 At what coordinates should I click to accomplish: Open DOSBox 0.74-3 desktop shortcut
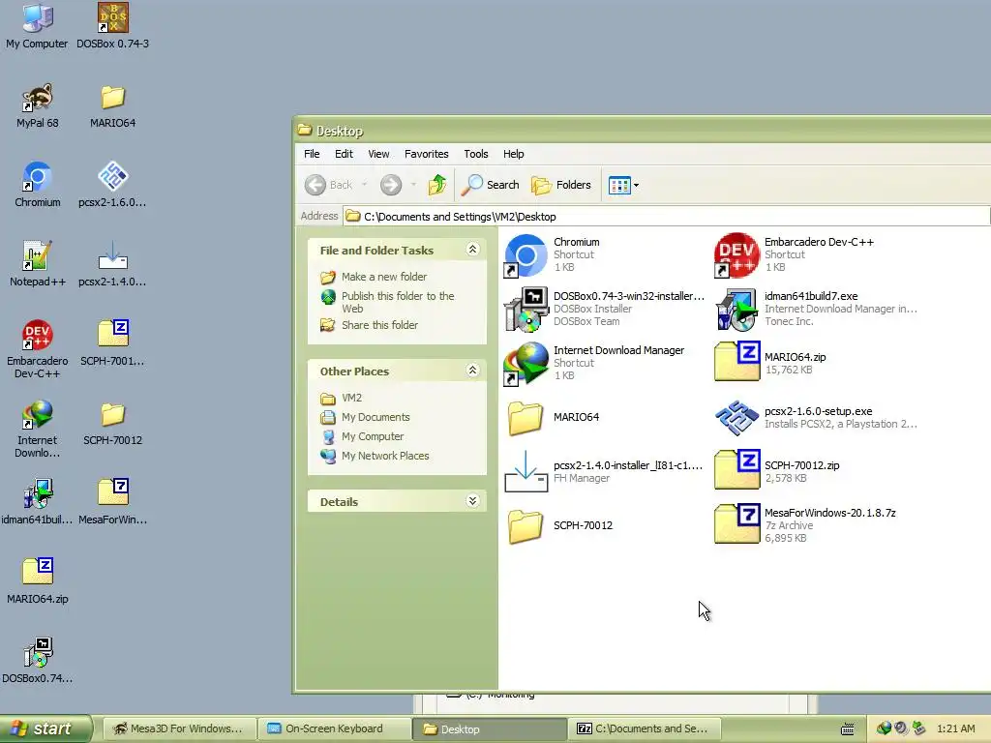click(112, 26)
